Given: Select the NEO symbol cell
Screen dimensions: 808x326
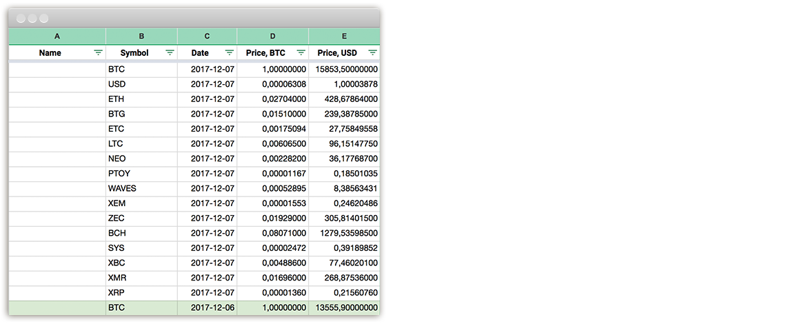Looking at the screenshot, I should (142, 159).
